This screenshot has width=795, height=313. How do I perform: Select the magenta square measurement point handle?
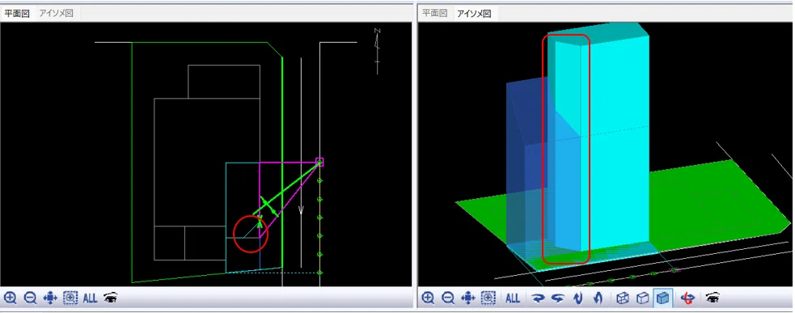(319, 162)
